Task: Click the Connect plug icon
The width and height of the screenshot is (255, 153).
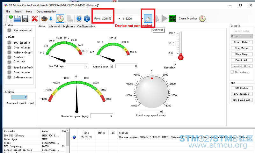Action: 148,18
